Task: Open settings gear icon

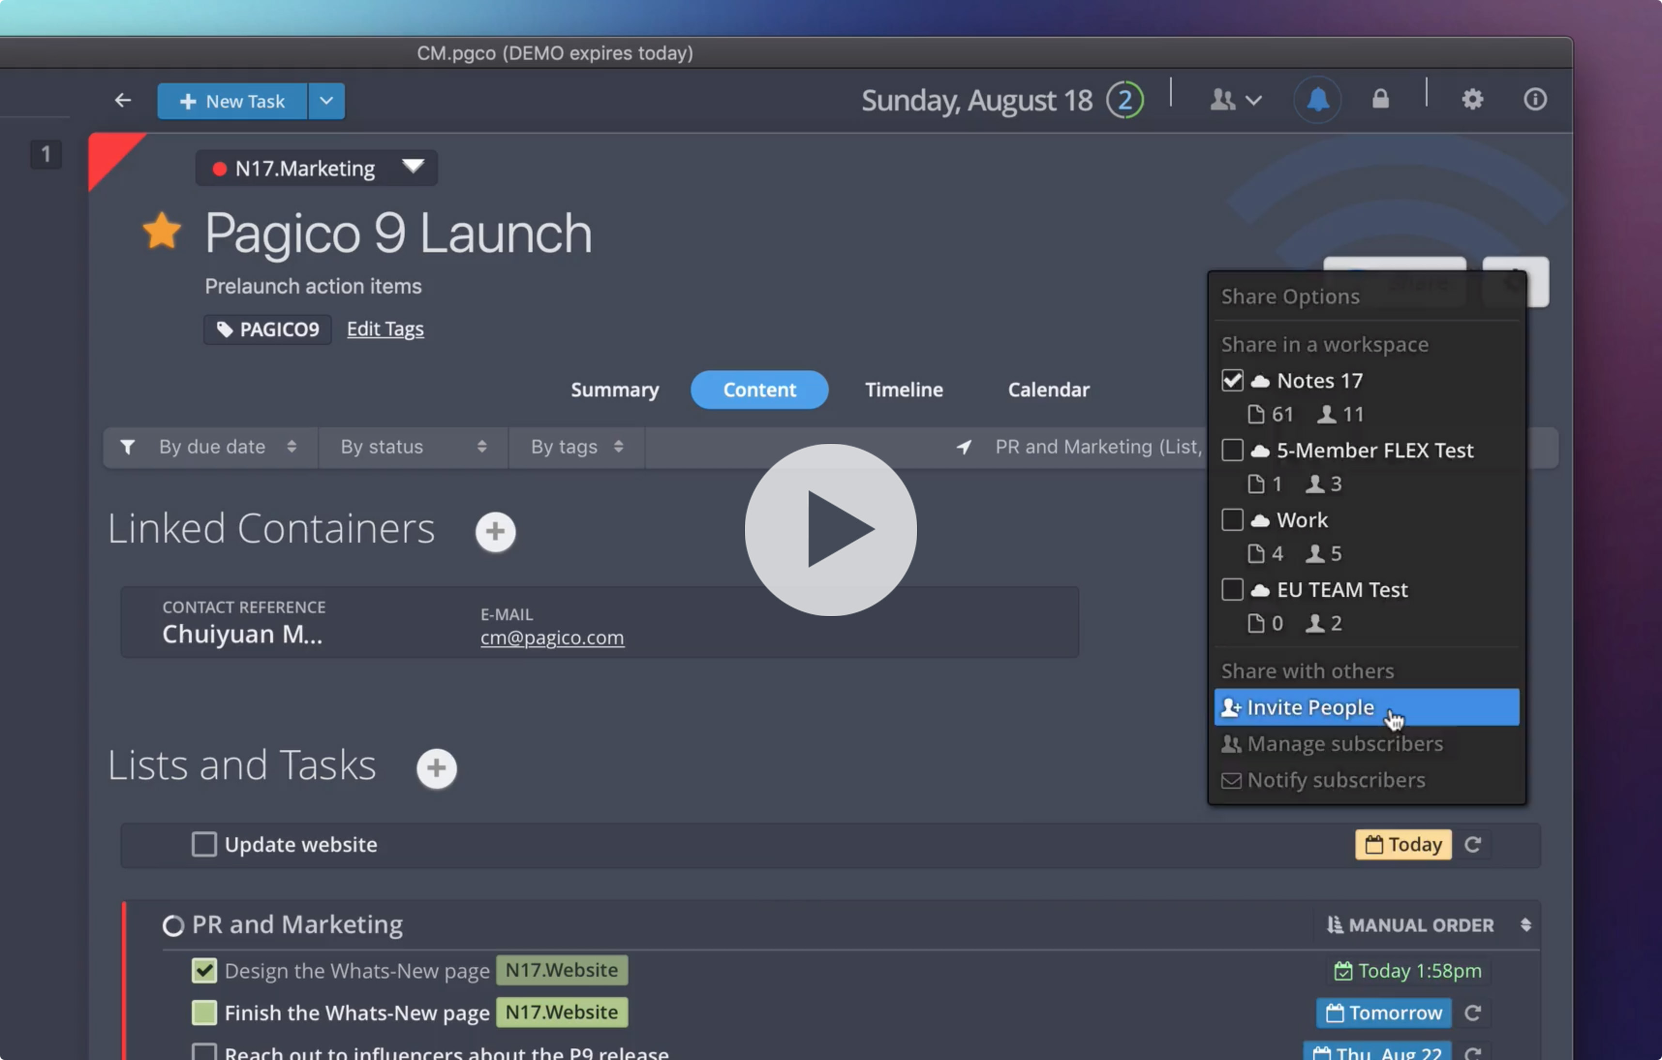Action: click(x=1472, y=99)
